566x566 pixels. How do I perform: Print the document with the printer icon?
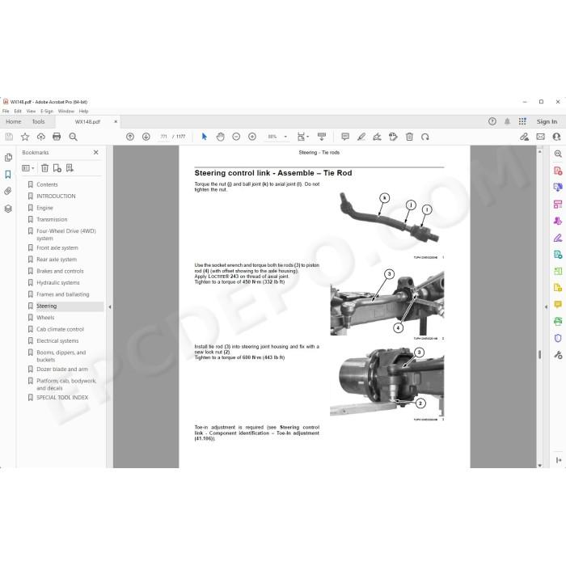(57, 137)
